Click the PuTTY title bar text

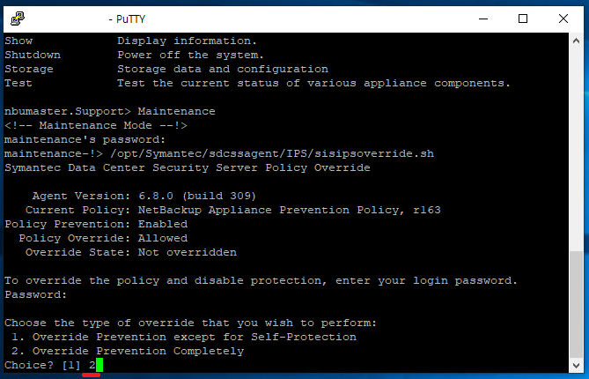[x=127, y=19]
